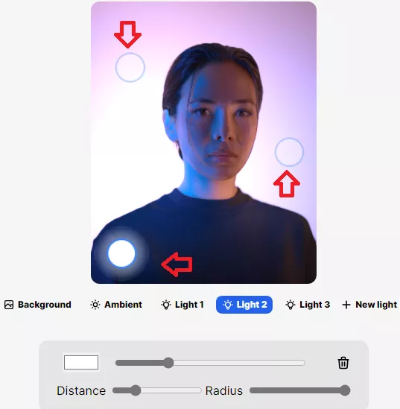Open the Light 3 tab
Screen dimensions: 400x409
(308, 305)
